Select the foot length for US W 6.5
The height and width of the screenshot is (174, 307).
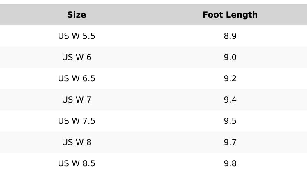pyautogui.click(x=230, y=79)
